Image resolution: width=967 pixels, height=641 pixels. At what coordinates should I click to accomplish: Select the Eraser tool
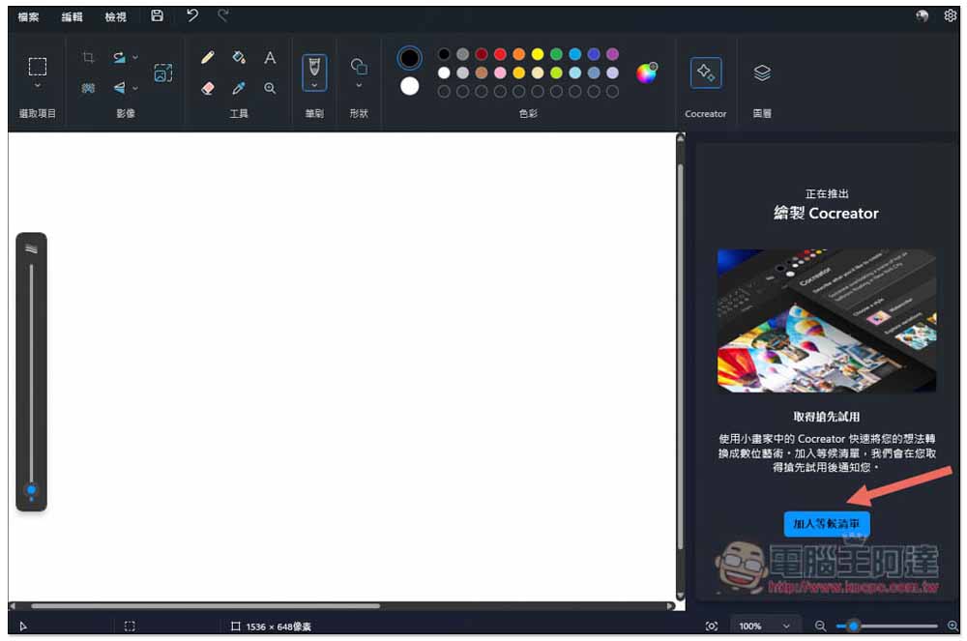point(208,88)
